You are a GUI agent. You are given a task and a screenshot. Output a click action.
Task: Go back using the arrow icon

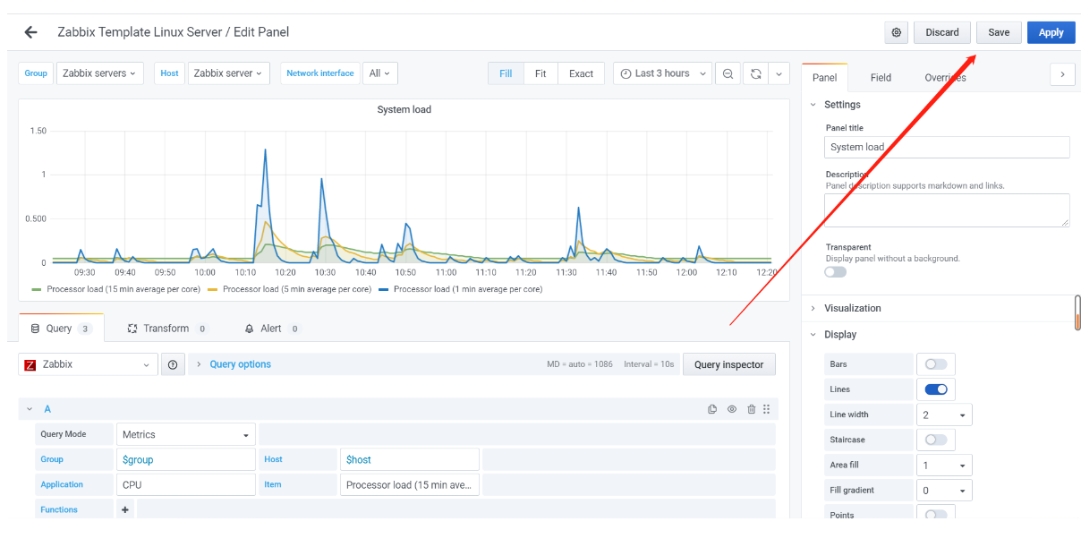tap(30, 32)
